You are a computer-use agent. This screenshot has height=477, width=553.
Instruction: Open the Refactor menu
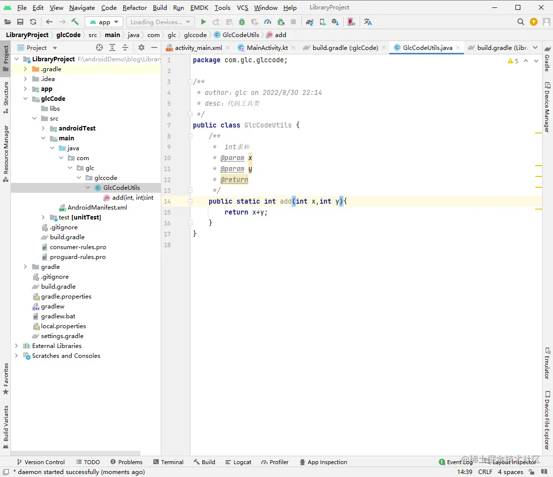135,7
